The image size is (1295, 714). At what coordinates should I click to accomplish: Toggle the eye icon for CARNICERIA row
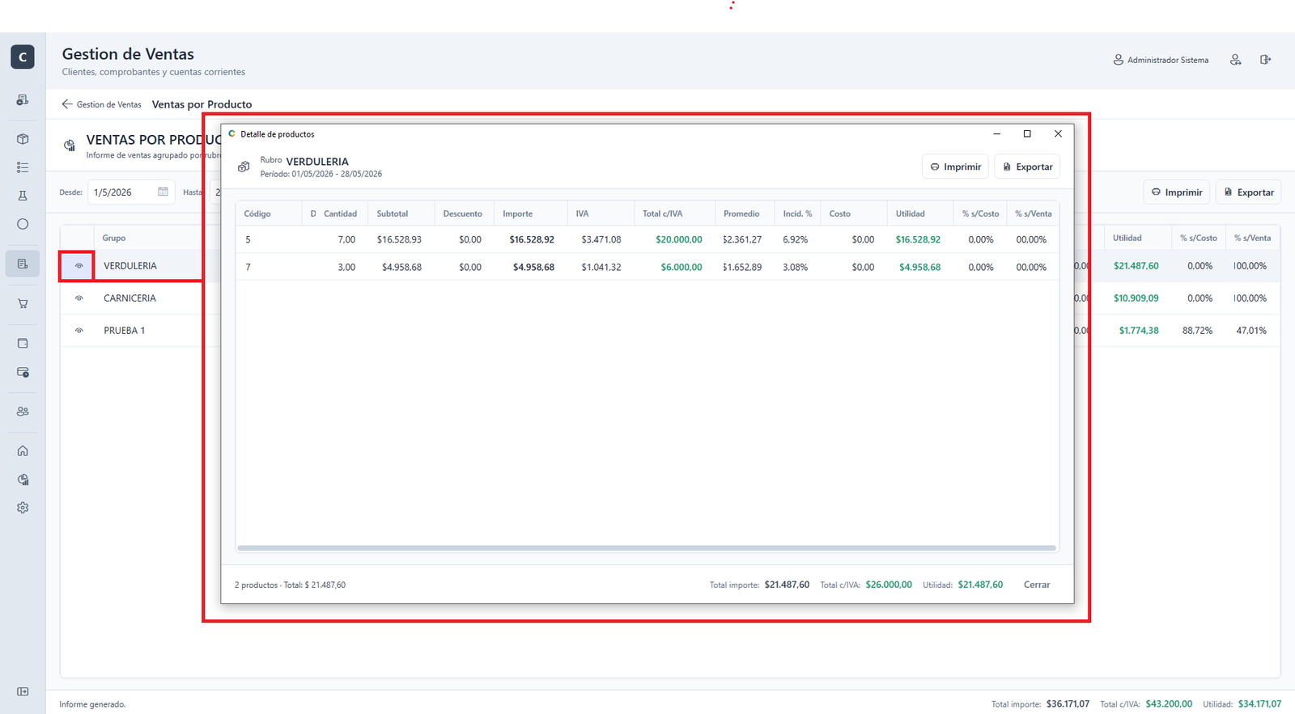[79, 298]
